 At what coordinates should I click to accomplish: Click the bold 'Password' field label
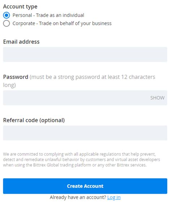coord(16,77)
